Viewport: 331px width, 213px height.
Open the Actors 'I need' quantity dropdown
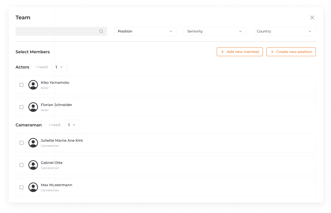(x=59, y=67)
